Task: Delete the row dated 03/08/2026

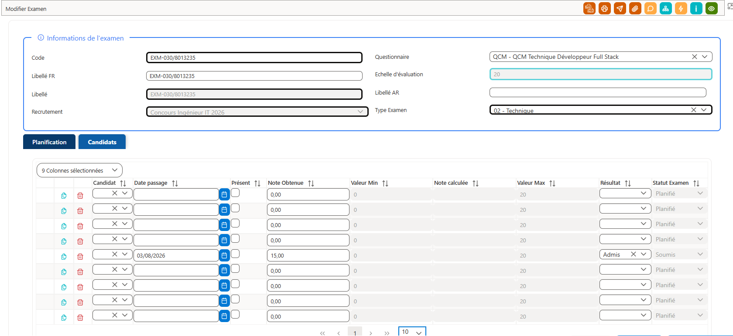Action: pyautogui.click(x=80, y=256)
